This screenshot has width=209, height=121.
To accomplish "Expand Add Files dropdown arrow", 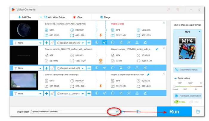I will coord(41,17).
